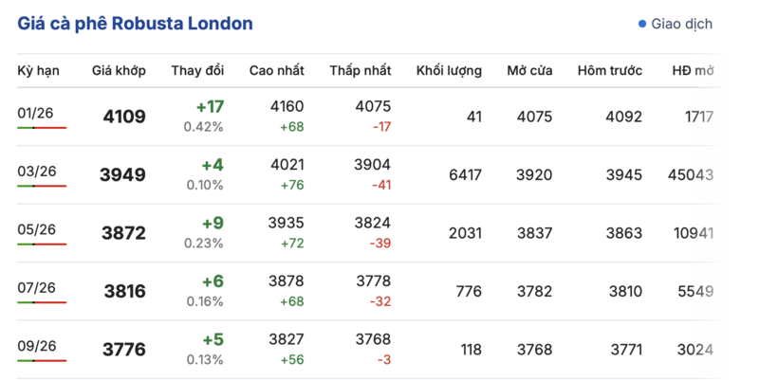Select the 01/26 contract term
The image size is (759, 380).
pos(36,113)
